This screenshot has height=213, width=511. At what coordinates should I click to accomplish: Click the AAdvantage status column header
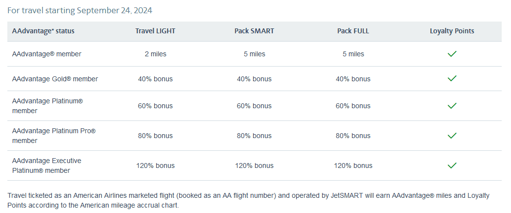(43, 31)
